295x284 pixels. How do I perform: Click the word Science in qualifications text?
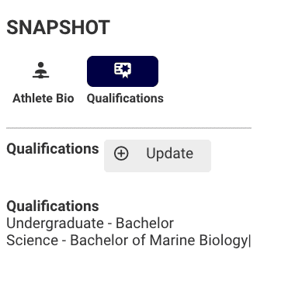pyautogui.click(x=33, y=241)
